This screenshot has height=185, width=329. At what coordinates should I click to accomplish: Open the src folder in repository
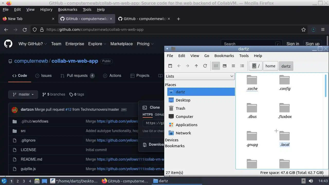point(23,131)
